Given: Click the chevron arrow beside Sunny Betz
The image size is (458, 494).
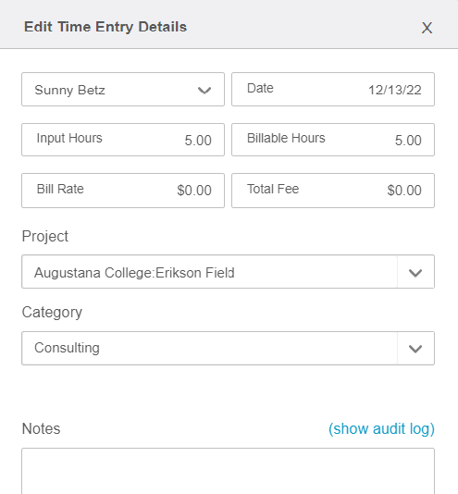Looking at the screenshot, I should (204, 91).
